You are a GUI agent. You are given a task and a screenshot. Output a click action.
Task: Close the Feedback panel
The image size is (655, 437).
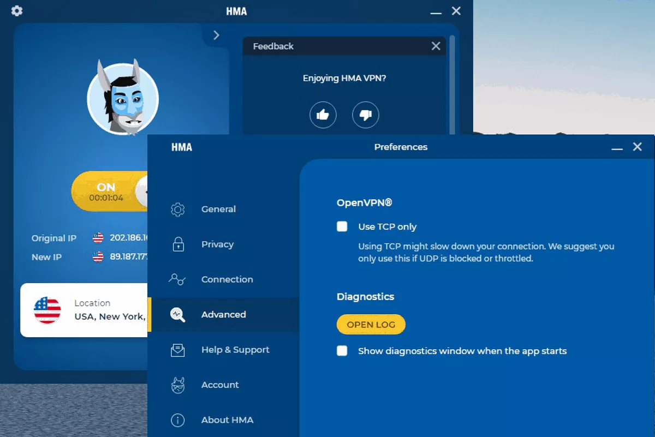(436, 46)
